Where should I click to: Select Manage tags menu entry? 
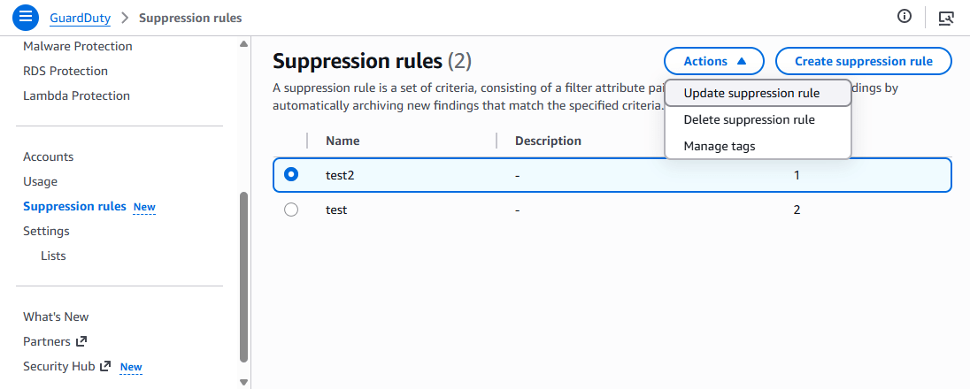[720, 146]
